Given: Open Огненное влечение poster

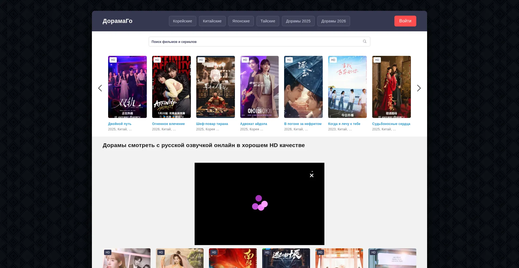Looking at the screenshot, I should pos(171,87).
